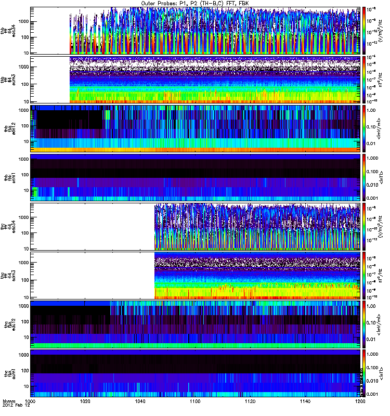
Task: Click inside the thb fbk scm1 spectrogram
Action: point(196,177)
